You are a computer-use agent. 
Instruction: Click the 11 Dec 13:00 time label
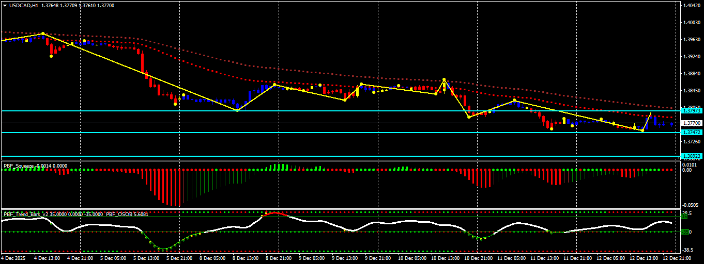[544, 257]
